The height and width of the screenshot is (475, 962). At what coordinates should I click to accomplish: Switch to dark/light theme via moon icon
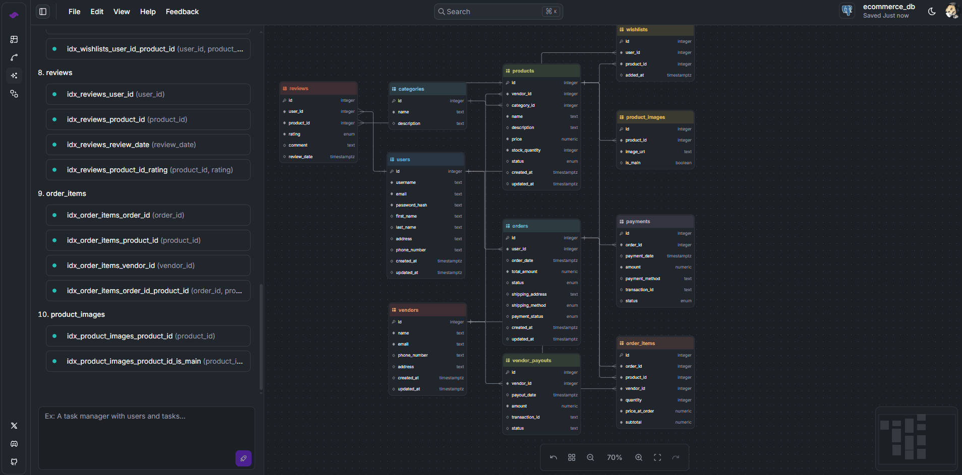[932, 12]
